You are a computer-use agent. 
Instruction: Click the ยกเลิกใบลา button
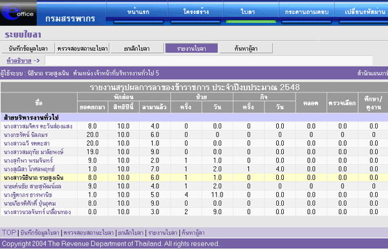click(x=137, y=49)
